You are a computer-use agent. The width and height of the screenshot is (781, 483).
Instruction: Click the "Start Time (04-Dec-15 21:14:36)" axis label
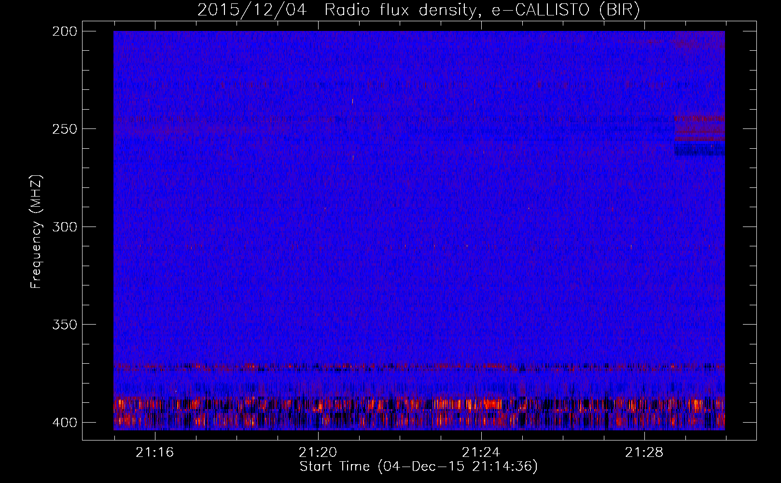click(418, 467)
